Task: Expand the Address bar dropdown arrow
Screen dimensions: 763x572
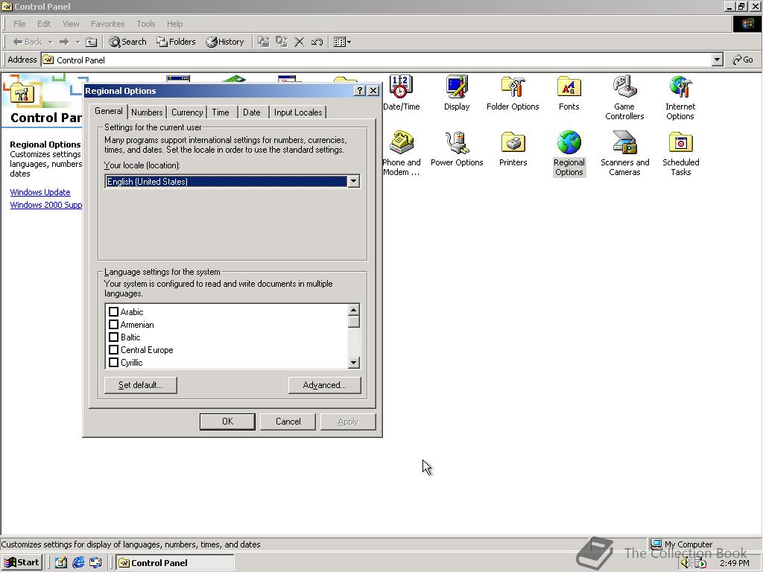Action: coord(718,60)
